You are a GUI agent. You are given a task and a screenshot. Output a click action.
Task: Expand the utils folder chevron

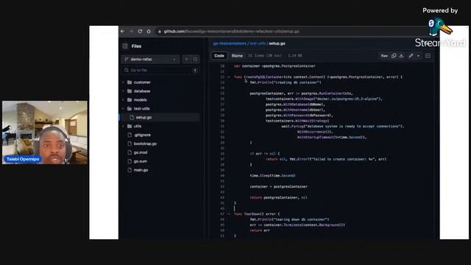(123, 126)
